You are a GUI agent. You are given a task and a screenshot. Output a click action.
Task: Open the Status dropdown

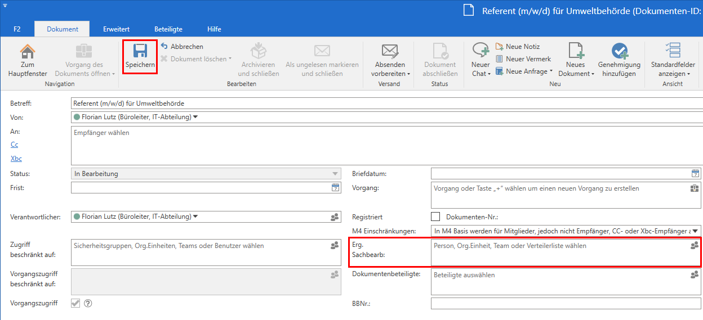336,174
